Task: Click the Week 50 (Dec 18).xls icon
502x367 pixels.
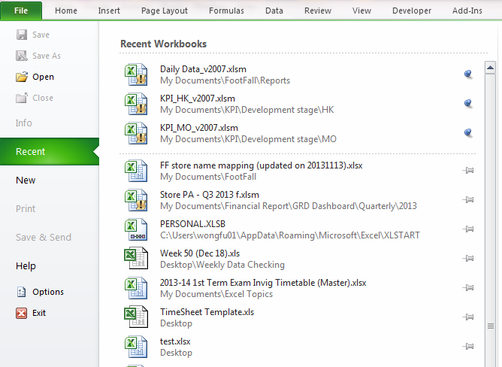Action: [x=136, y=259]
